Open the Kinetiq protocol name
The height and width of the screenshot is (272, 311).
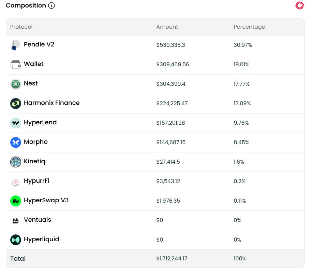[x=34, y=161]
